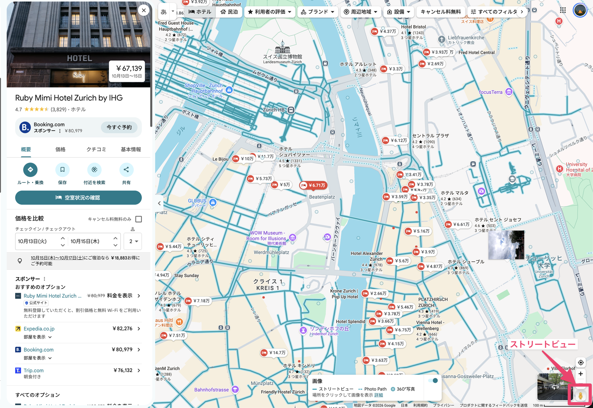
Task: Open the account profile avatar
Action: pos(580,10)
